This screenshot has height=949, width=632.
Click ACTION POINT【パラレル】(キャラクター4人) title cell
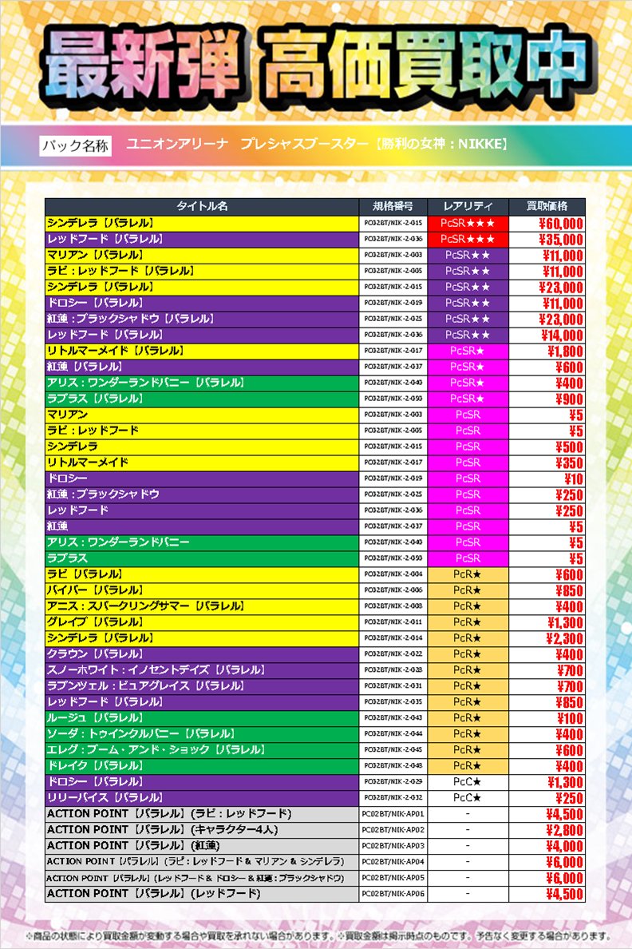pyautogui.click(x=202, y=830)
